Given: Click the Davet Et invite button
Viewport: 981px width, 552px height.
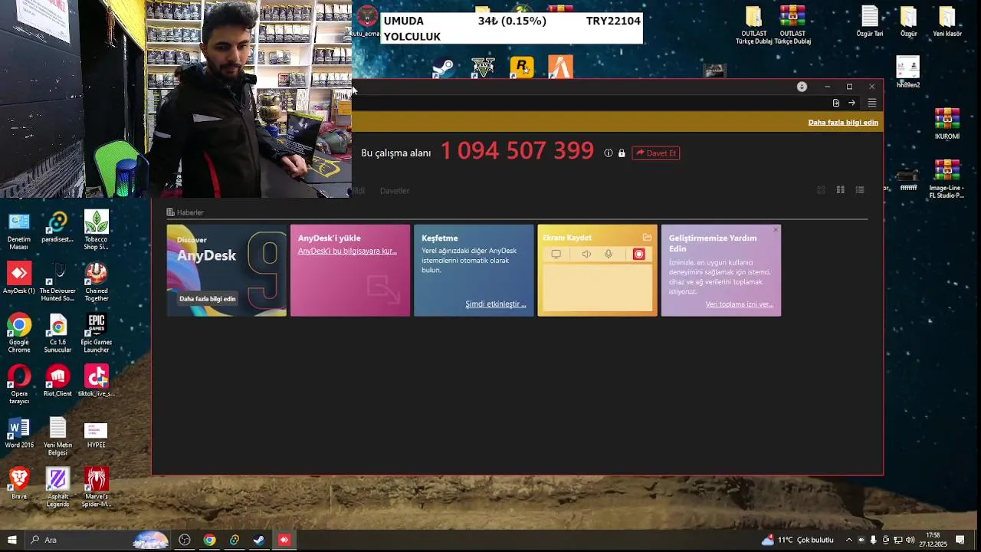Looking at the screenshot, I should point(656,153).
